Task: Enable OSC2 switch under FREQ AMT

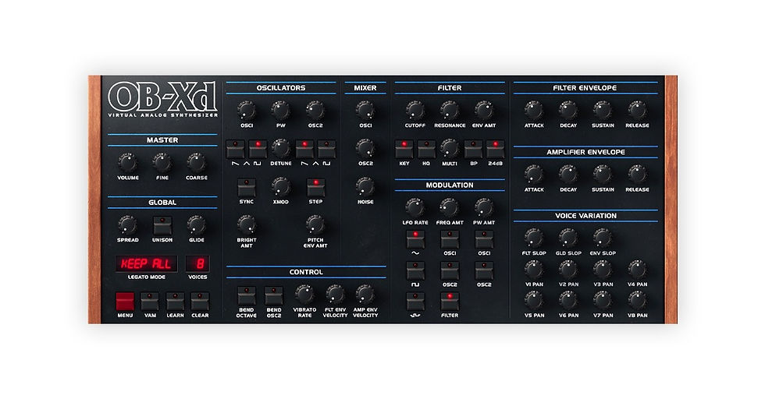Action: pyautogui.click(x=450, y=270)
